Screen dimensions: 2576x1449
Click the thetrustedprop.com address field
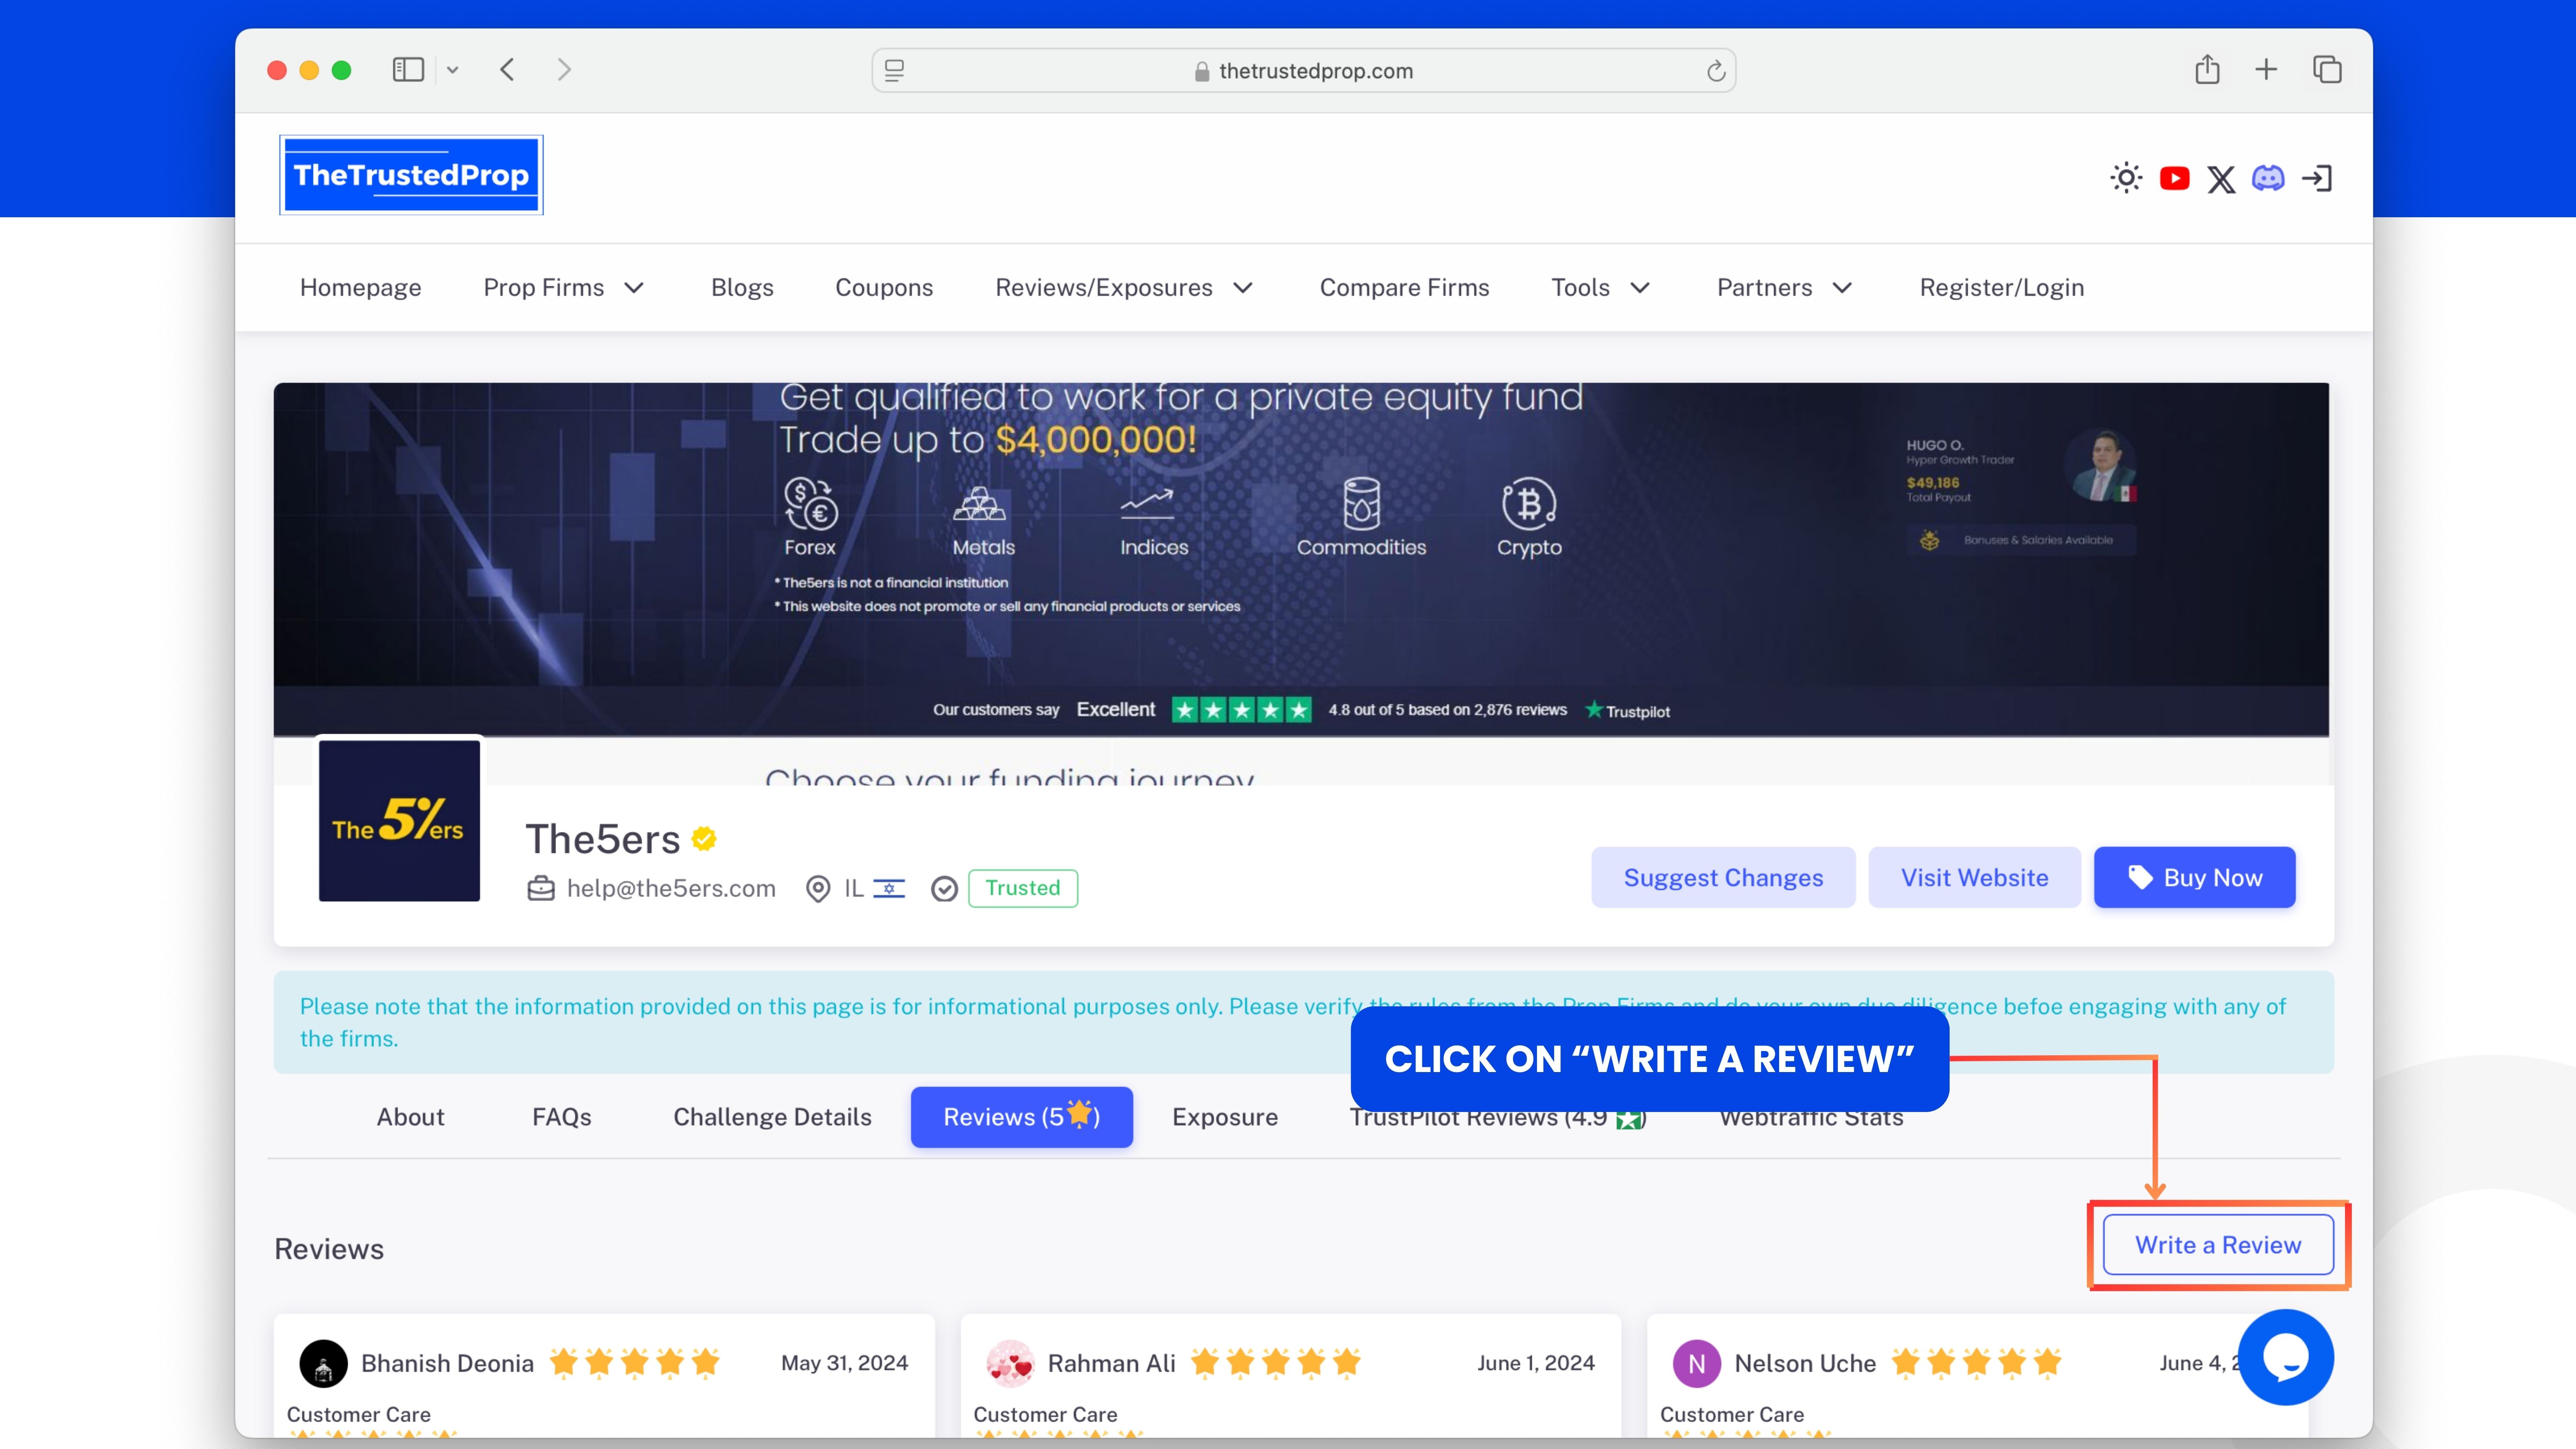[x=1303, y=71]
